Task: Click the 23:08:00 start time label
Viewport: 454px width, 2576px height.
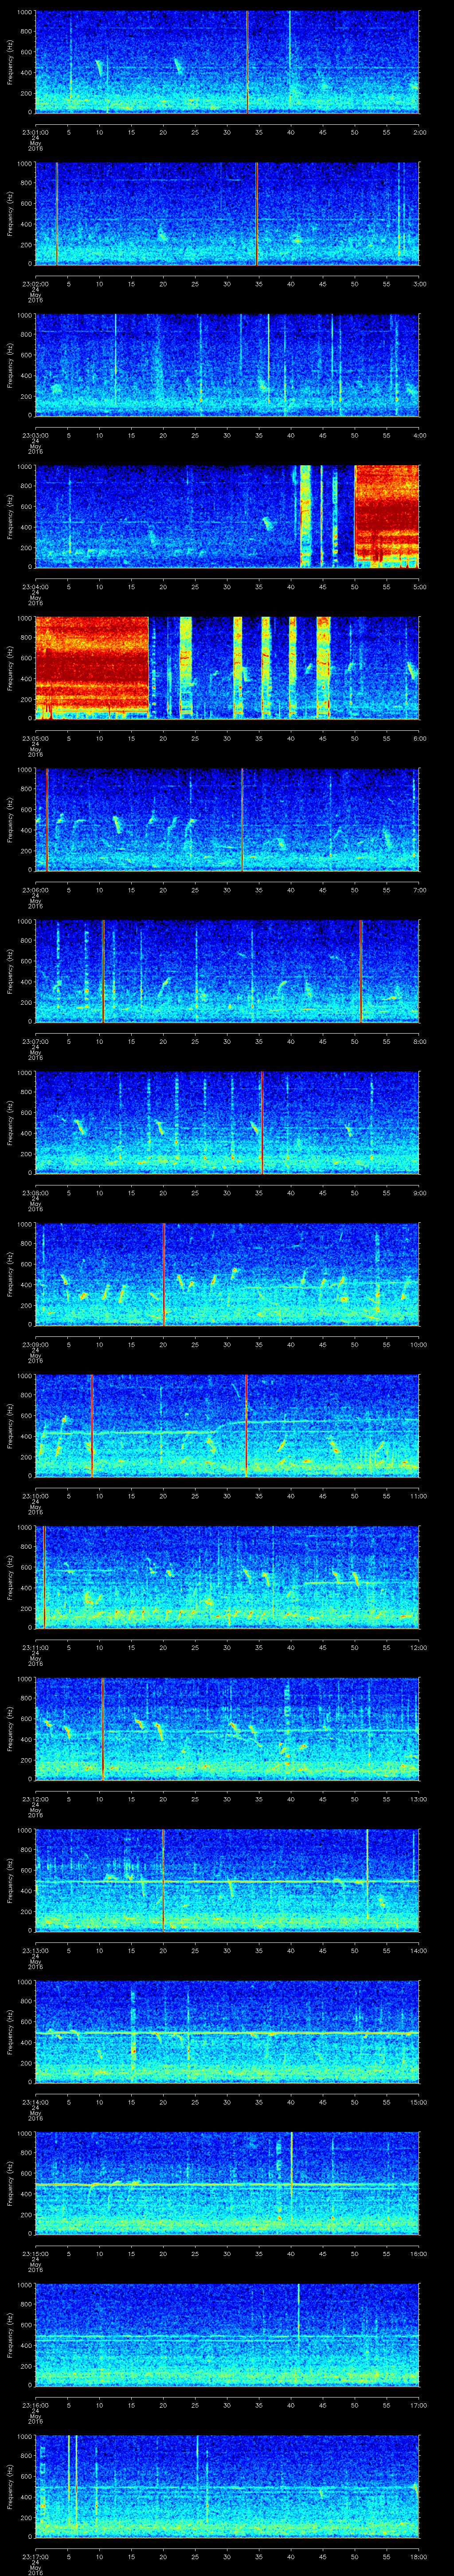Action: (x=35, y=1193)
